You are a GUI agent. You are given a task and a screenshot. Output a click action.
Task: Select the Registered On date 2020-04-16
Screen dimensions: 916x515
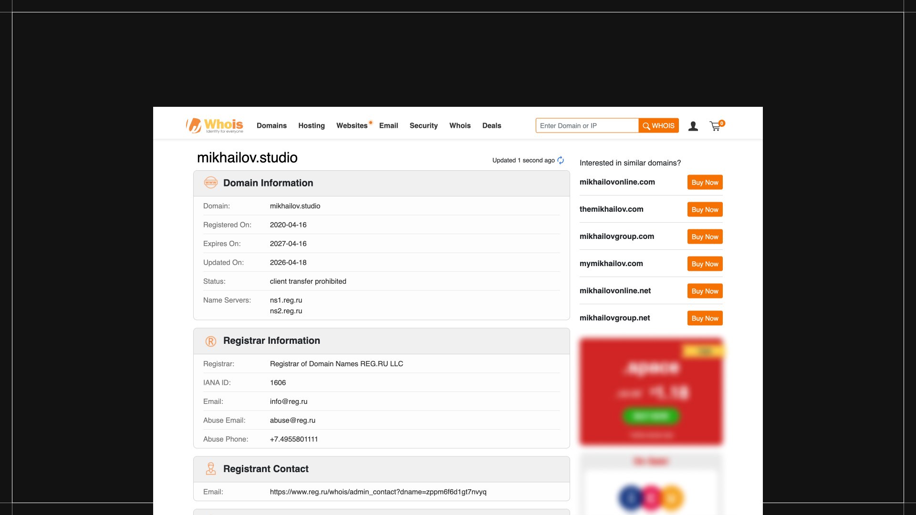(288, 225)
